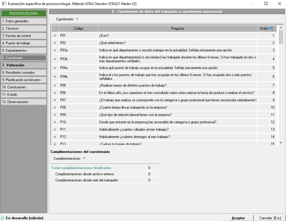Click the blue row marker beside P03a
286x221 pixels.
click(x=55, y=50)
